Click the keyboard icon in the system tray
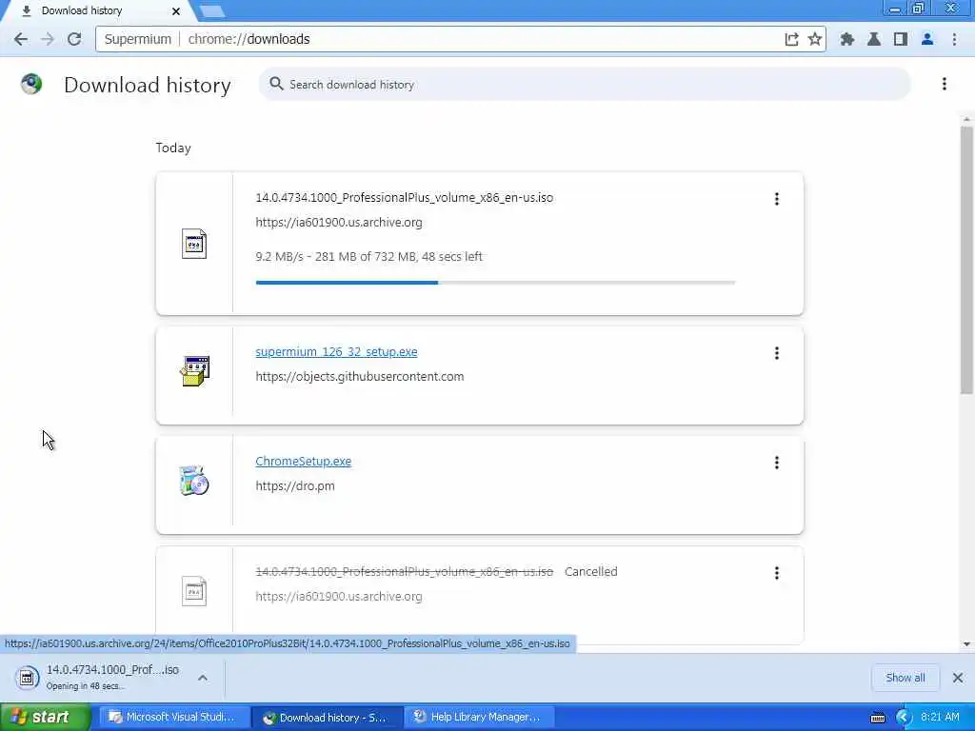 878,718
